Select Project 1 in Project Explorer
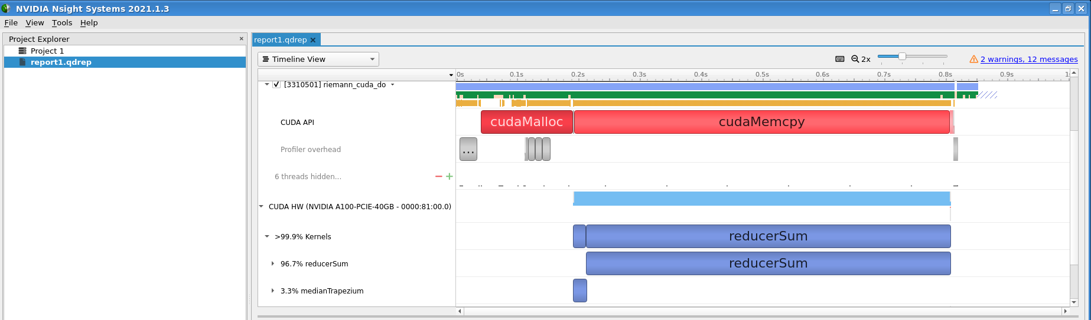 pos(47,51)
